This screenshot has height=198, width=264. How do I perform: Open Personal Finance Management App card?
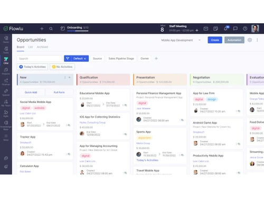[x=160, y=107]
